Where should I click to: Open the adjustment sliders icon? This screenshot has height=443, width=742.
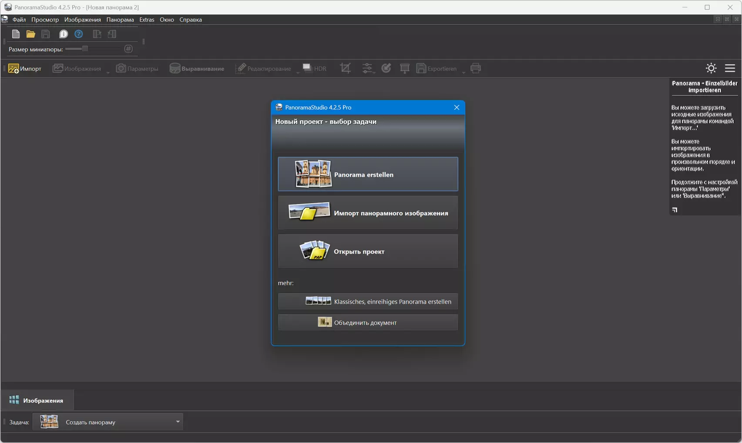point(368,68)
